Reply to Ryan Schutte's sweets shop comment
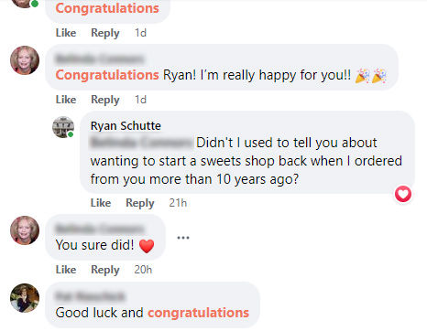The image size is (427, 331). (x=140, y=203)
